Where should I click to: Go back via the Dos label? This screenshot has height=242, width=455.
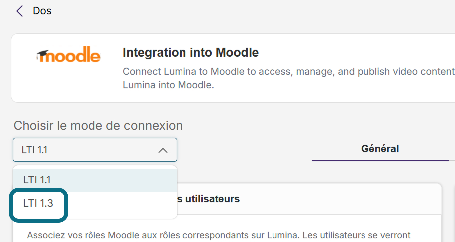[x=42, y=11]
